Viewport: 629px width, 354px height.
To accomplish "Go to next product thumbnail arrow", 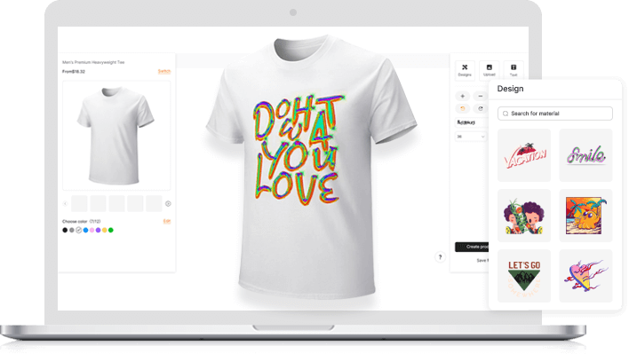I will click(168, 204).
